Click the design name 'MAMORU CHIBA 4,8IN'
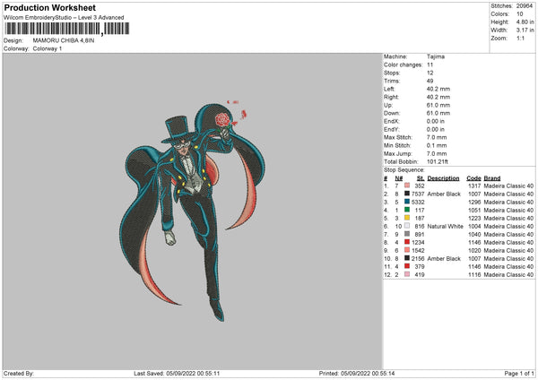 [x=64, y=40]
